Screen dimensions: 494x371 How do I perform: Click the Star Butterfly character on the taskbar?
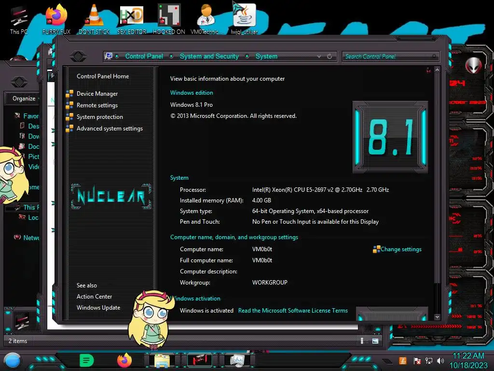point(151,319)
